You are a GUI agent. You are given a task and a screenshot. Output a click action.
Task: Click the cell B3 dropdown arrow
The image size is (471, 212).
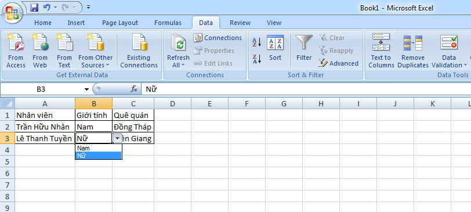[117, 138]
